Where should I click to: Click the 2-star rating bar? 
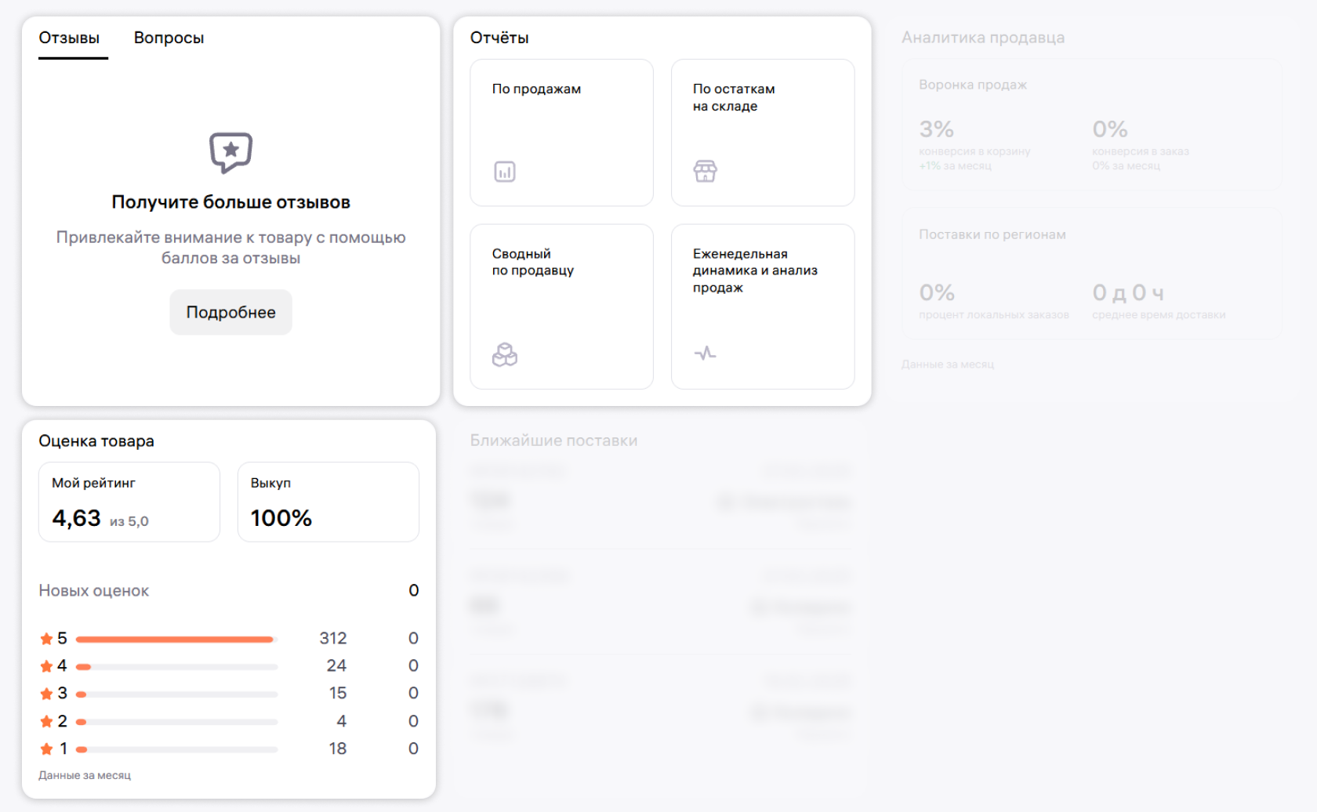coord(177,722)
